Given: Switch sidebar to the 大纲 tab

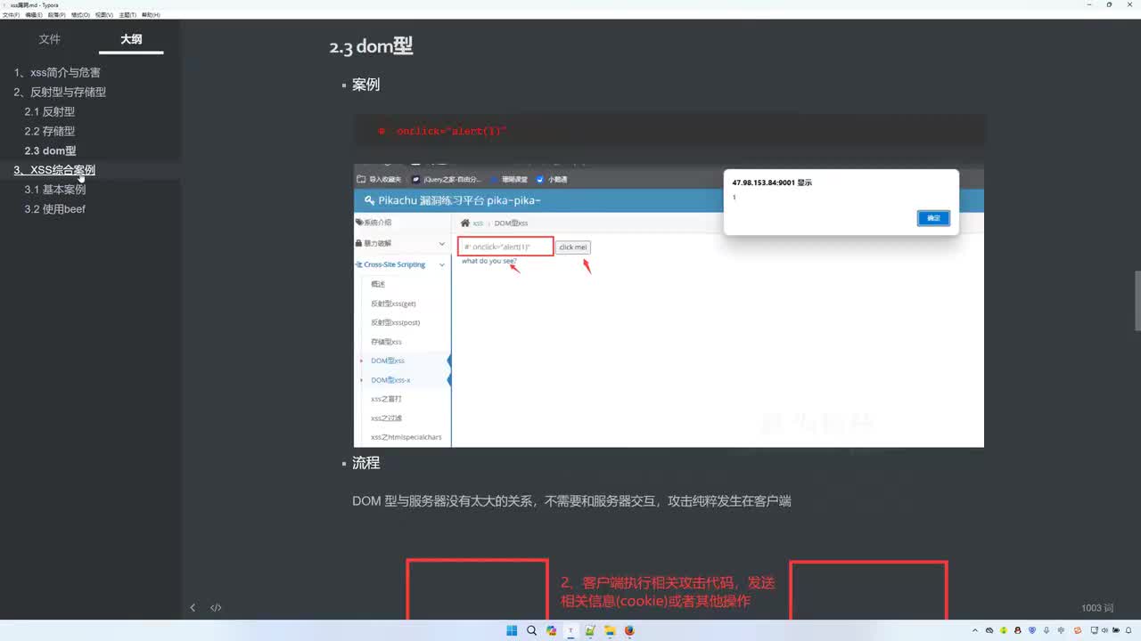Looking at the screenshot, I should coord(131,39).
